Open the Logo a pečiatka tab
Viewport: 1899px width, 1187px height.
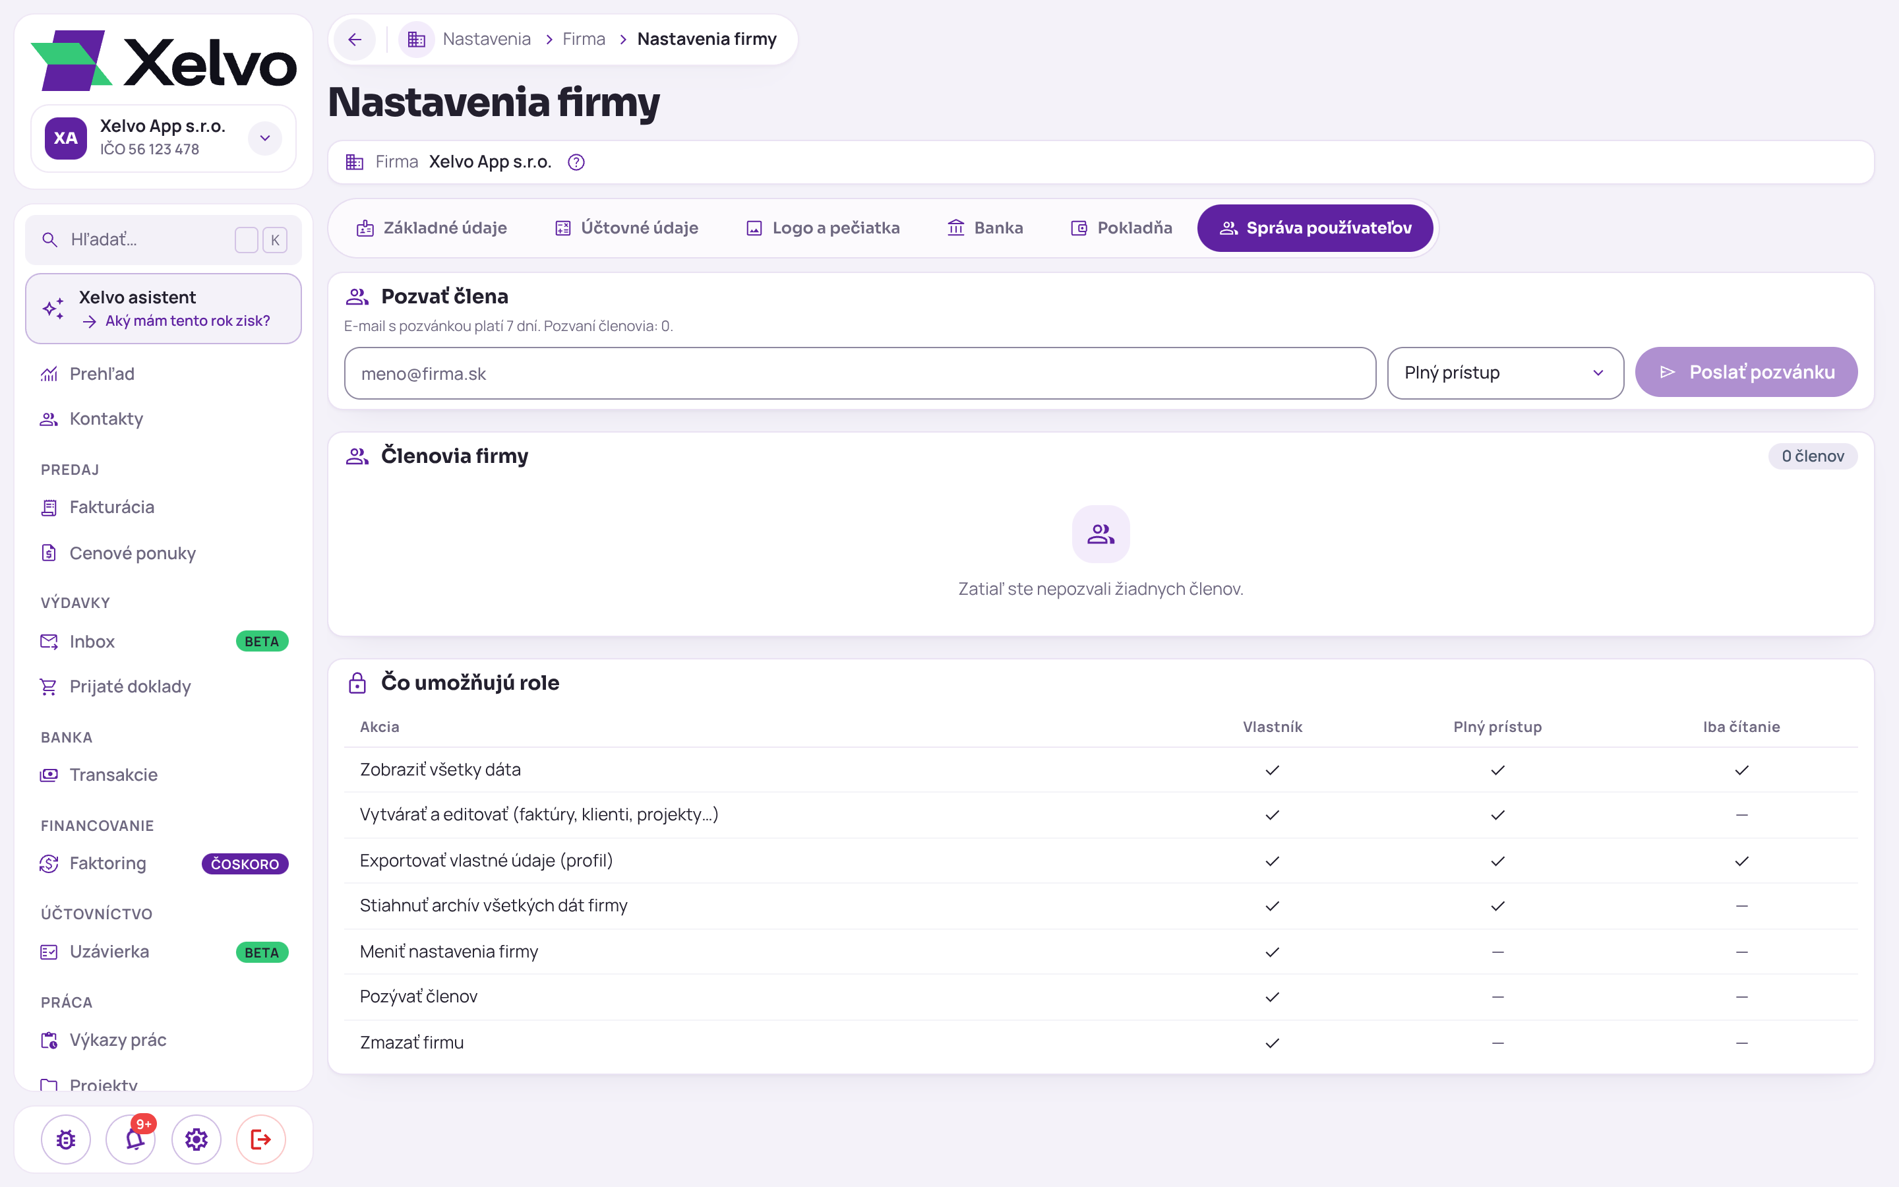822,228
